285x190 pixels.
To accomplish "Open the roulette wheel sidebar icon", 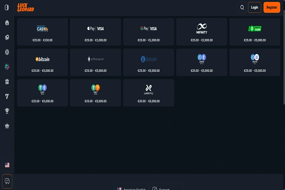I will 7,52.
